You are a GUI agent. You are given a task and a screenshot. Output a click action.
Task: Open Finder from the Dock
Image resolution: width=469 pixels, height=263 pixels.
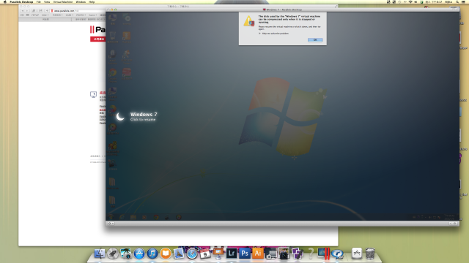(100, 254)
